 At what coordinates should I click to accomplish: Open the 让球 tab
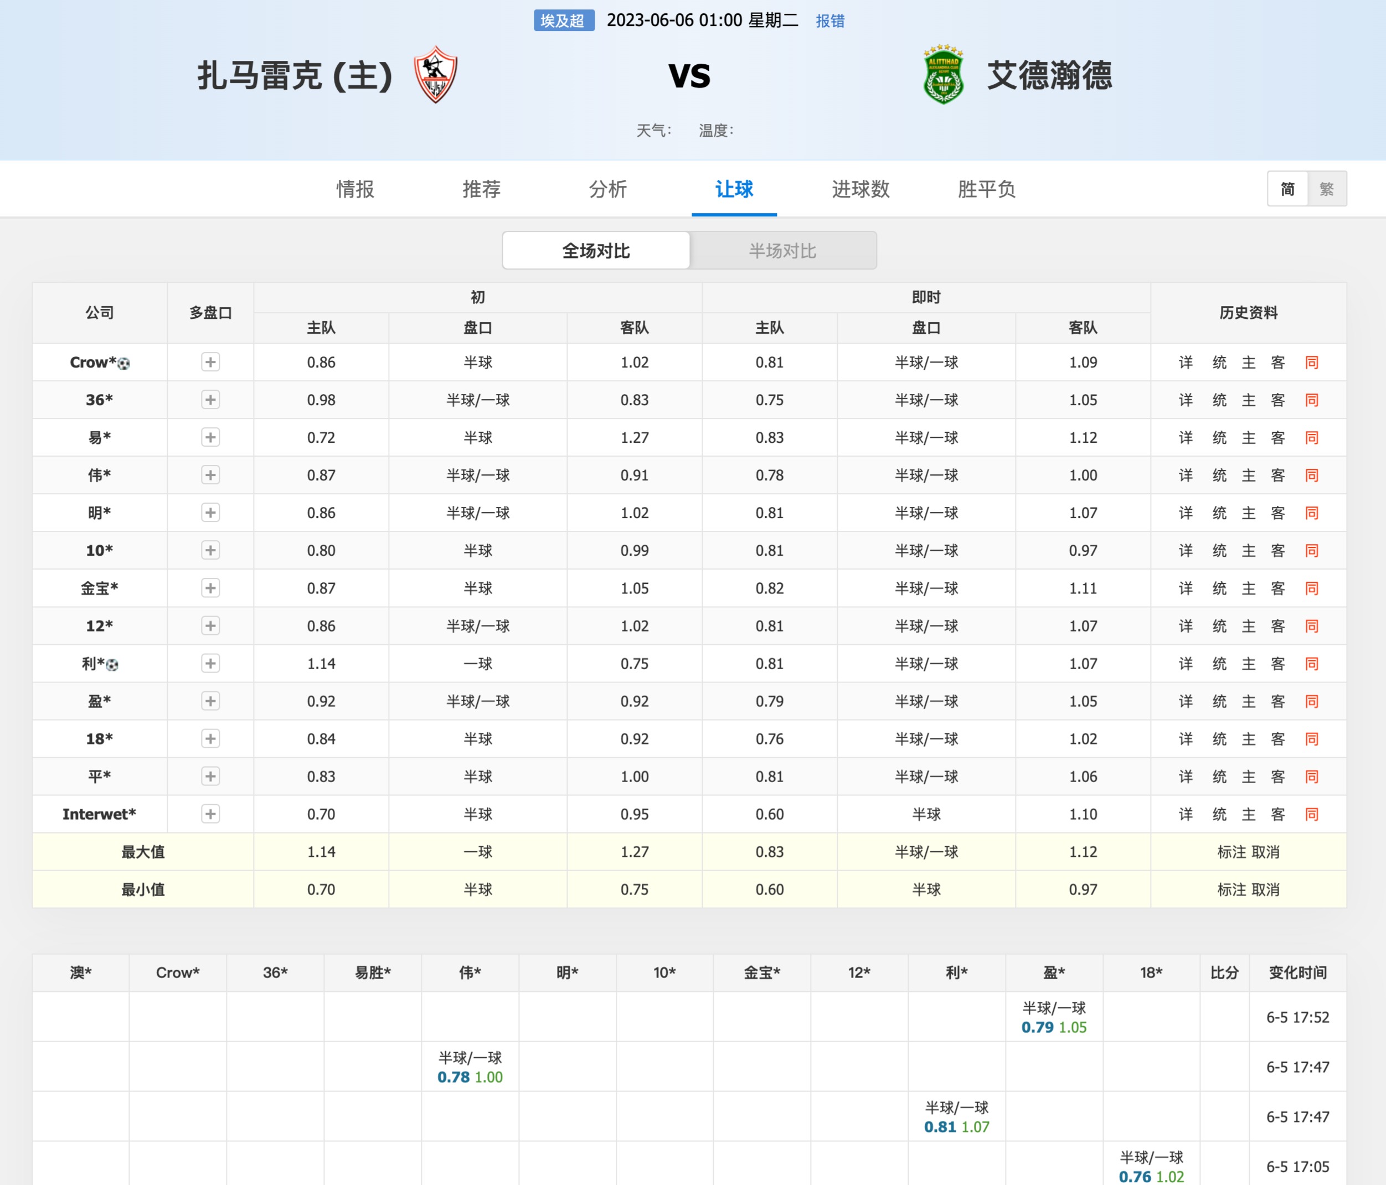[x=734, y=189]
